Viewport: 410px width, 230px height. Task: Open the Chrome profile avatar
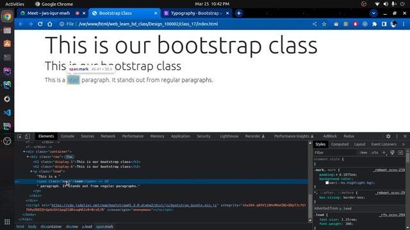394,24
